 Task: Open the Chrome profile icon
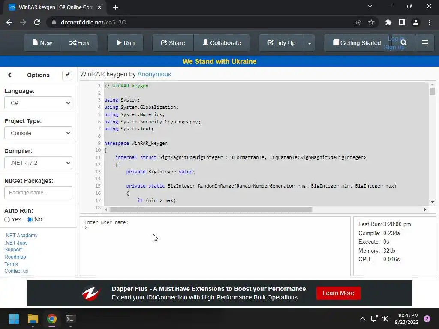point(416,22)
